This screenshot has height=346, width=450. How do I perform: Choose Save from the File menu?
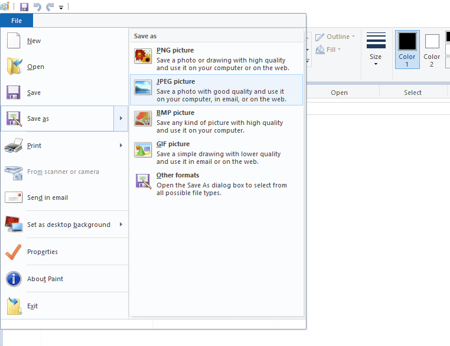[64, 93]
